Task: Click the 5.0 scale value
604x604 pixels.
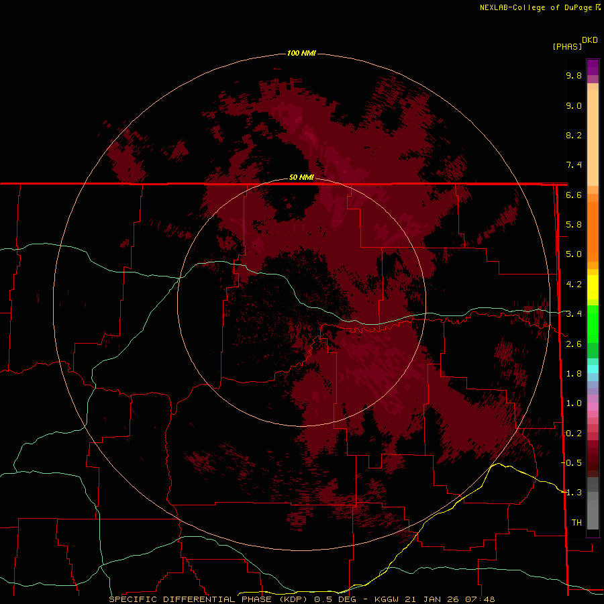Action: (x=574, y=254)
